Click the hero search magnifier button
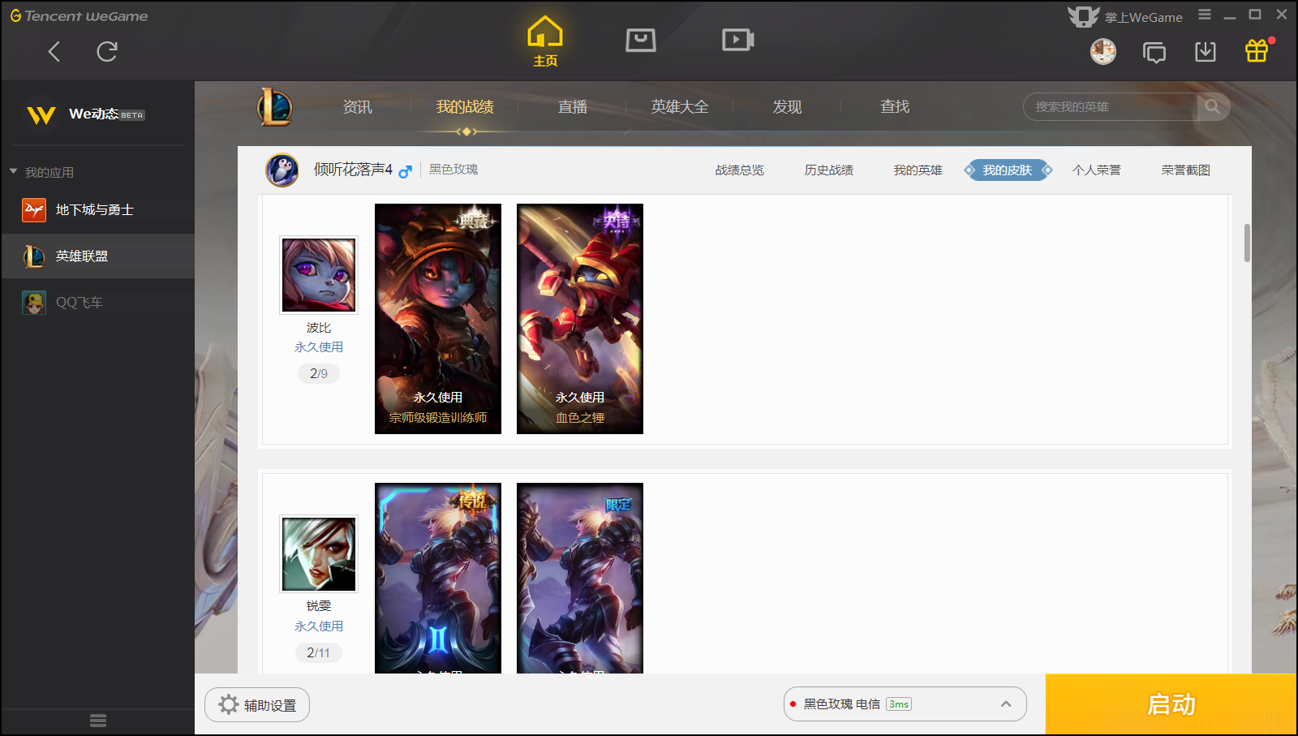The height and width of the screenshot is (736, 1298). (1213, 106)
